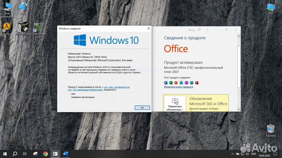Show hidden system tray icons
Screen dimensions: 282x158
point(233,154)
